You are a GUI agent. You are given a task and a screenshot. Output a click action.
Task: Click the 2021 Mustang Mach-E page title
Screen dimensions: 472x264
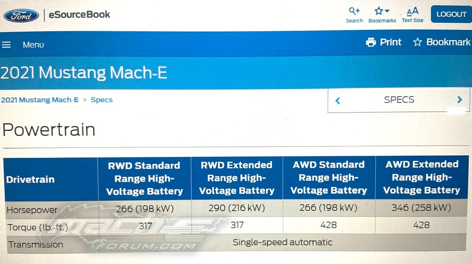[x=84, y=73]
